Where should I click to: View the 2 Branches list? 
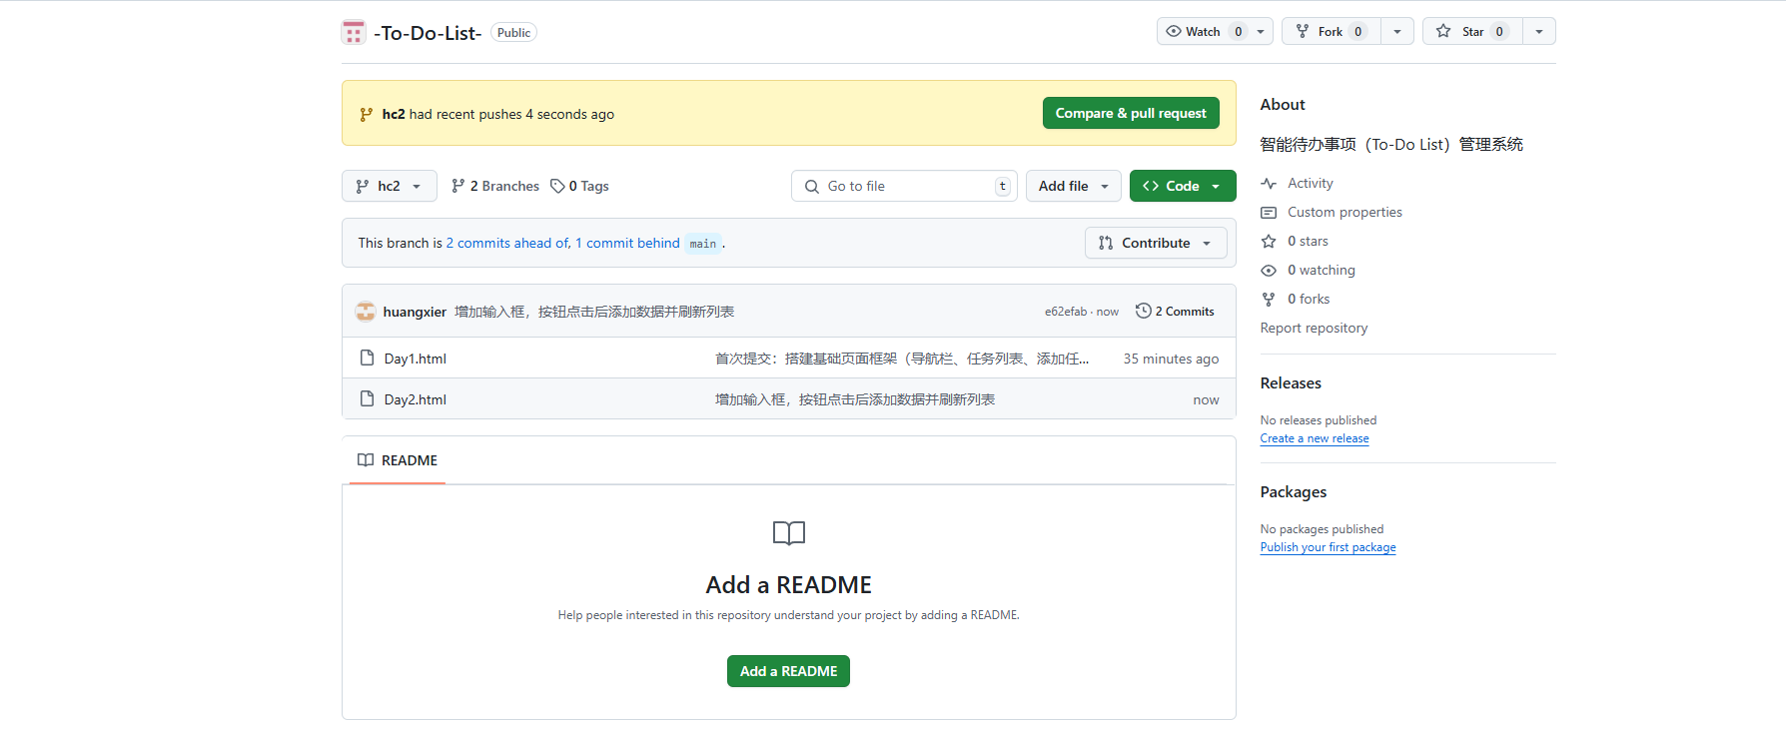[x=494, y=186]
